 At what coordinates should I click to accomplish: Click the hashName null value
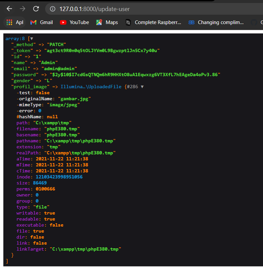click(x=52, y=117)
